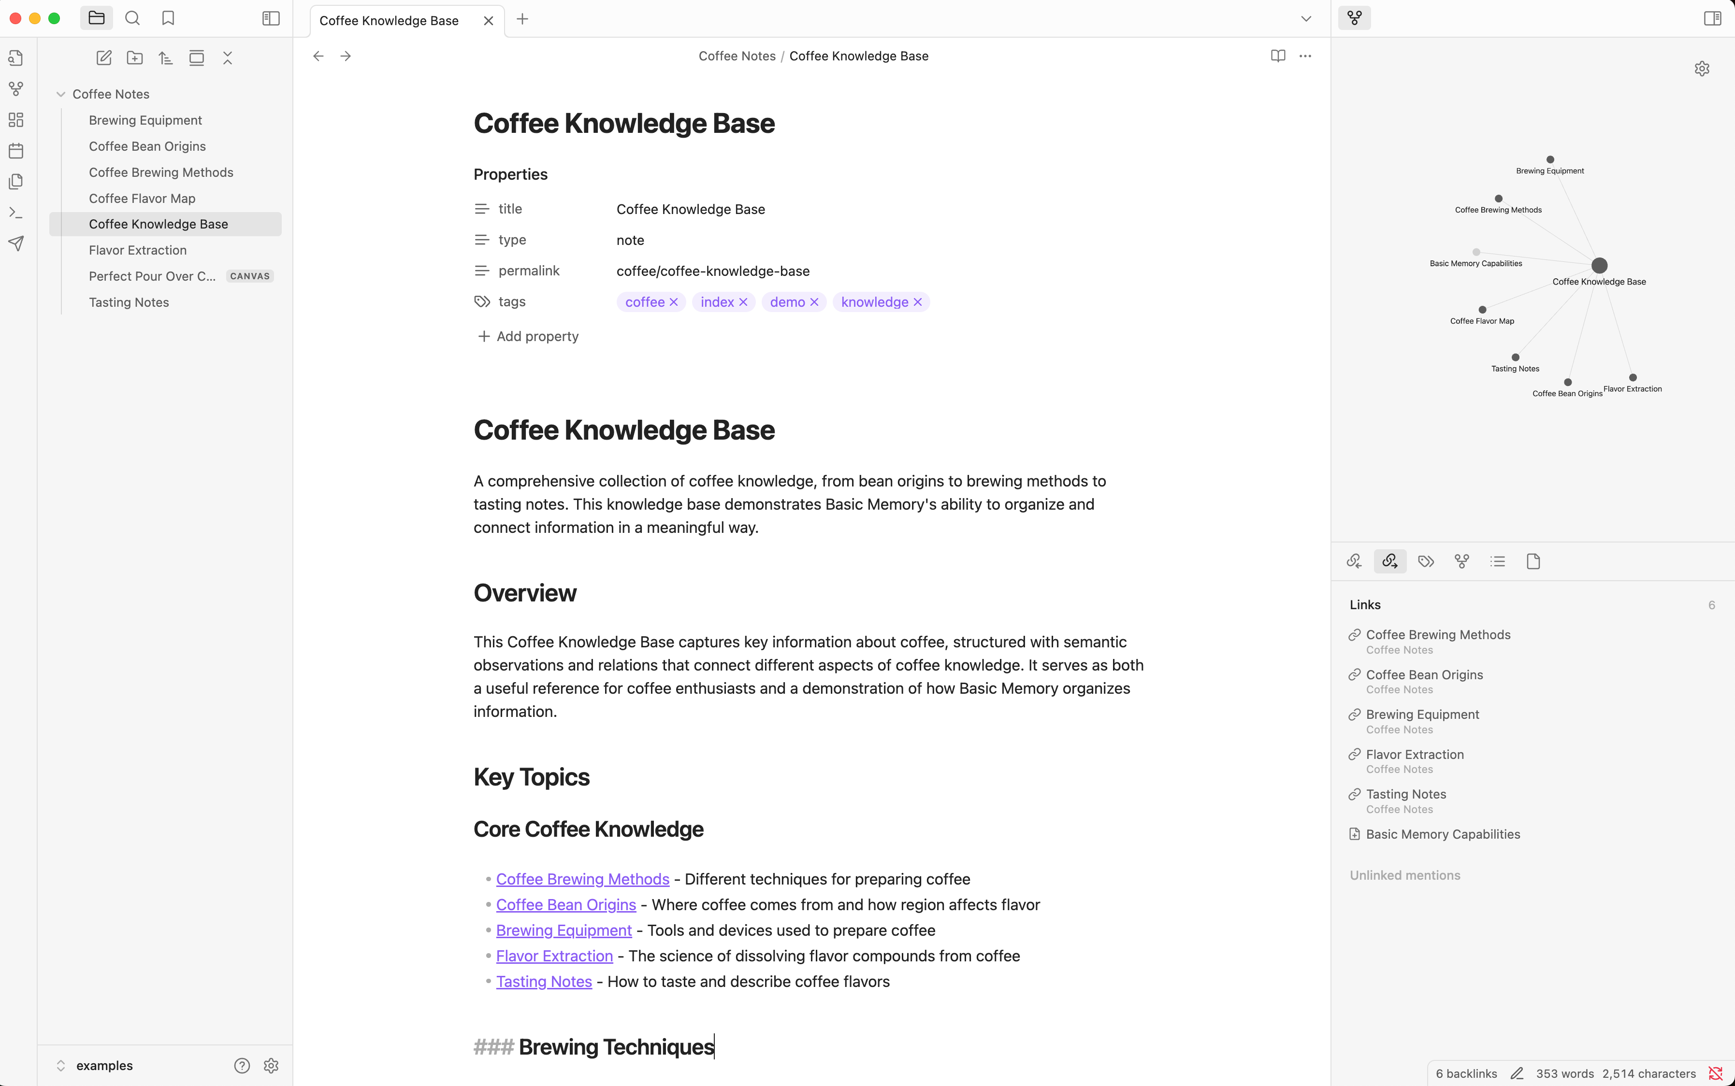
Task: Create a new note icon
Action: pos(104,58)
